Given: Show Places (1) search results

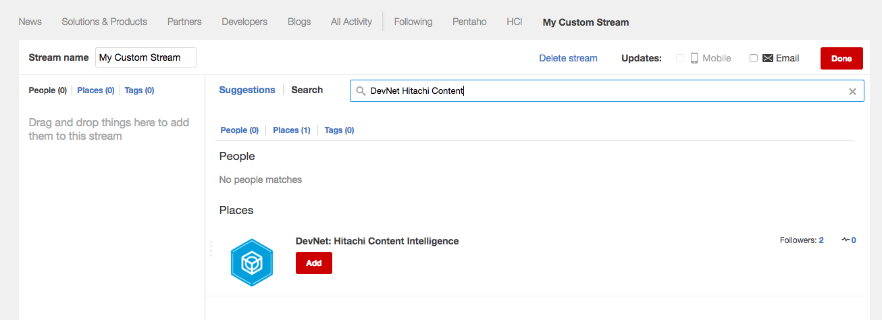Looking at the screenshot, I should tap(292, 130).
